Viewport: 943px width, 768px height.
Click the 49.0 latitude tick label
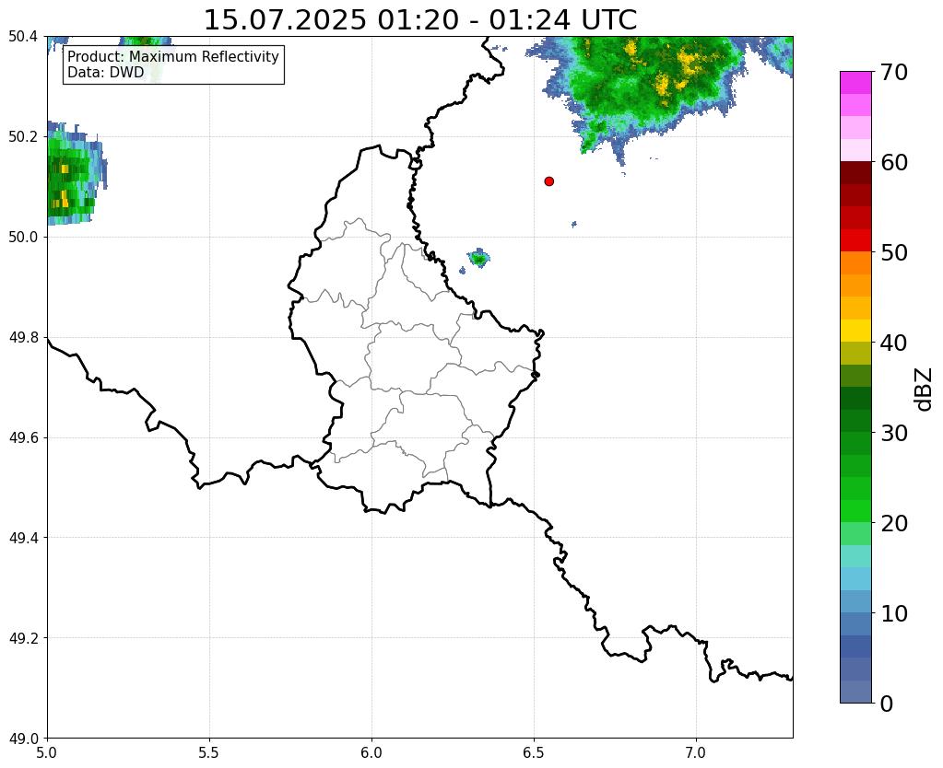[x=23, y=739]
